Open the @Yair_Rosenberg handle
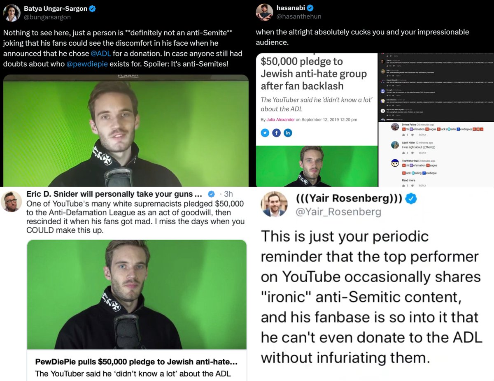 (x=338, y=211)
